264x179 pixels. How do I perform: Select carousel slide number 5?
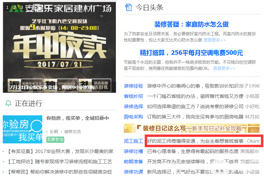click(36, 8)
